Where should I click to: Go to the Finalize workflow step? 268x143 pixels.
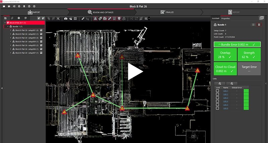pyautogui.click(x=170, y=12)
